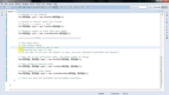Open the Package Explorer fast view icon
169x95 pixels.
click(x=2, y=15)
